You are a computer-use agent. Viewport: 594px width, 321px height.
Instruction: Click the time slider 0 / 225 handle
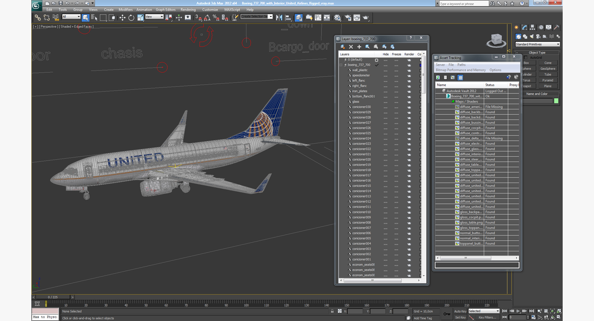[53, 297]
